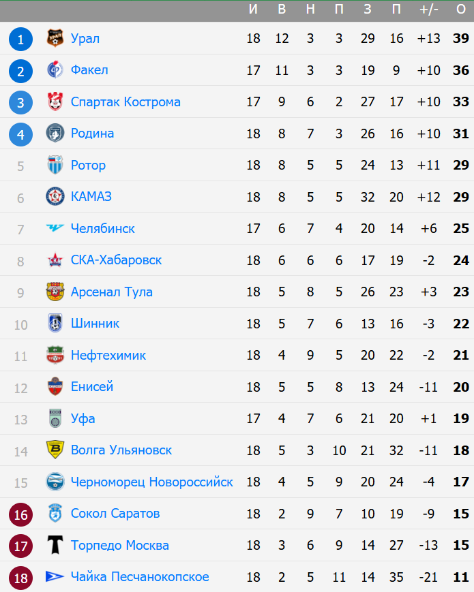Click the Факел team crest
Viewport: 474px width, 592px height.
(x=55, y=70)
